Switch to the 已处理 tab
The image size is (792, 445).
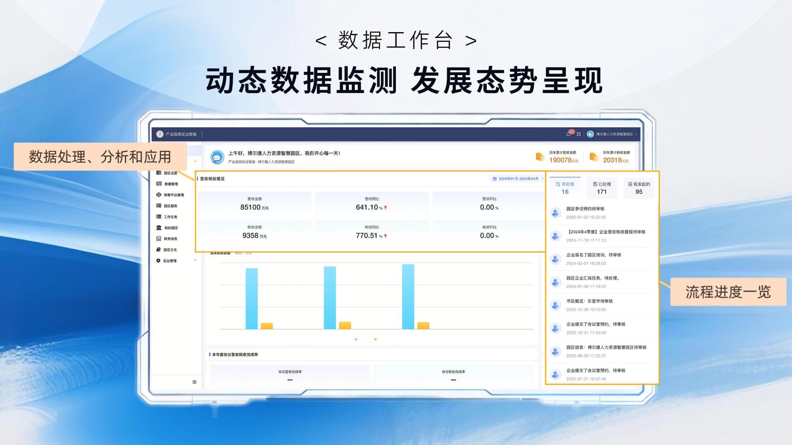coord(602,188)
